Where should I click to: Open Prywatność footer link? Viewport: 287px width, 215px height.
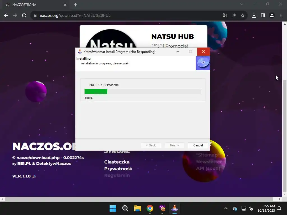point(118,169)
